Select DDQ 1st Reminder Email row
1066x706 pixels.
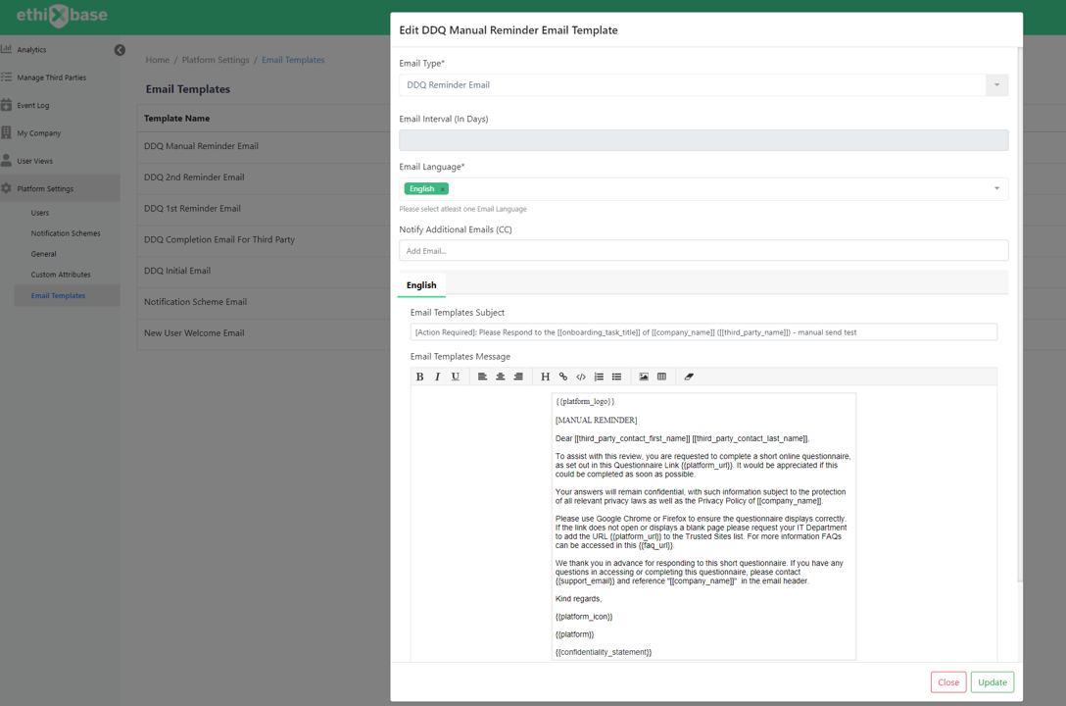tap(264, 209)
